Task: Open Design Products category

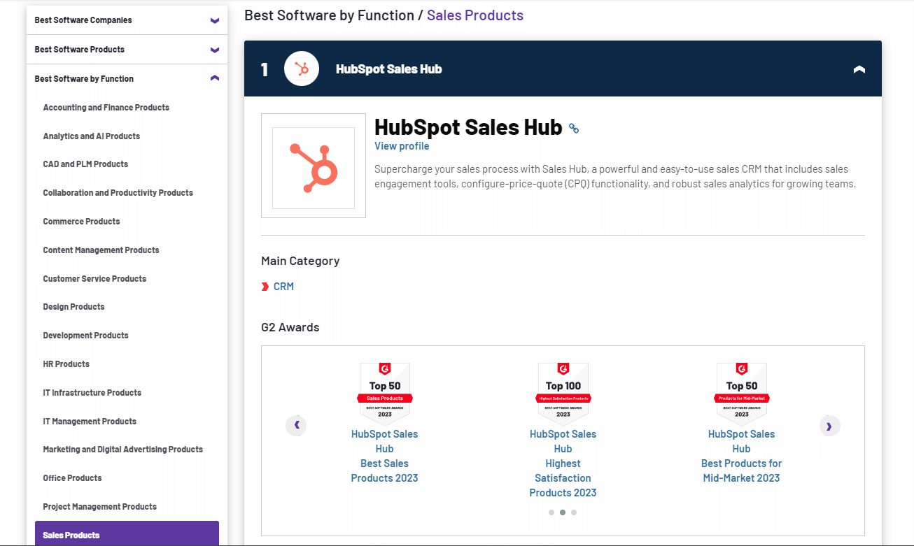Action: [73, 307]
